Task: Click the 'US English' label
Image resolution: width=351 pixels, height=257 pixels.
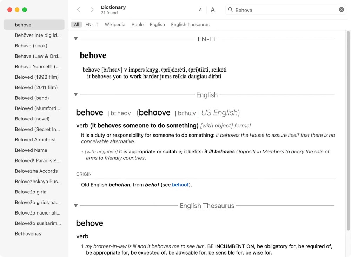Action: point(219,112)
